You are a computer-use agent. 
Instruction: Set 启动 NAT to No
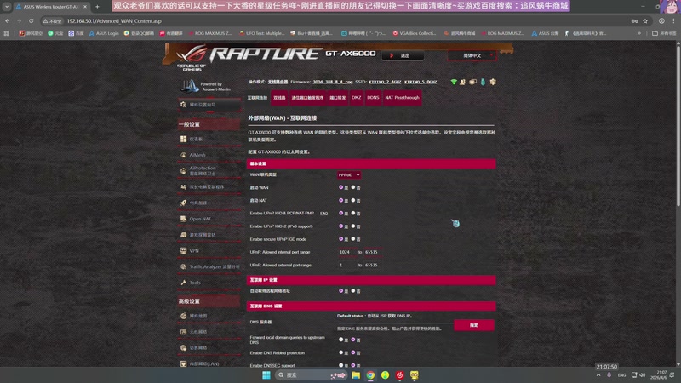click(353, 200)
